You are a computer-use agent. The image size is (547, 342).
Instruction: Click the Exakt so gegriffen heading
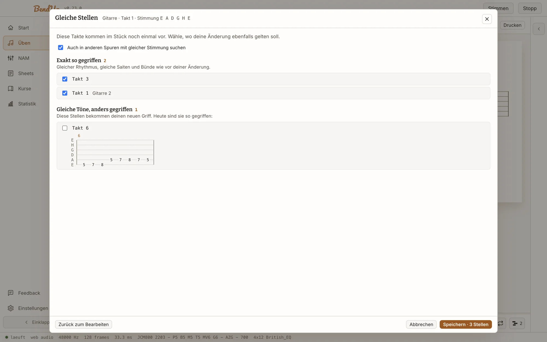click(79, 60)
